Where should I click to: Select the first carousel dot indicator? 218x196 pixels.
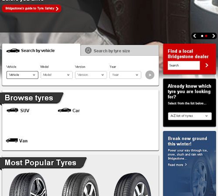[202, 36]
